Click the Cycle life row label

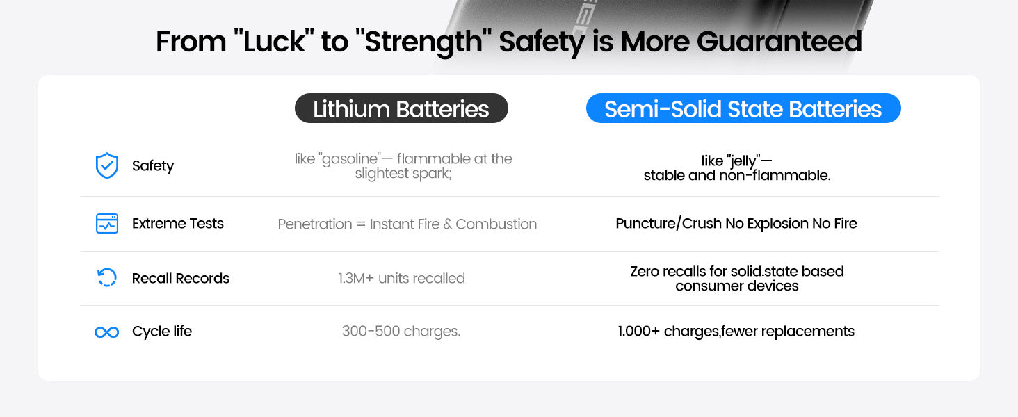click(162, 332)
